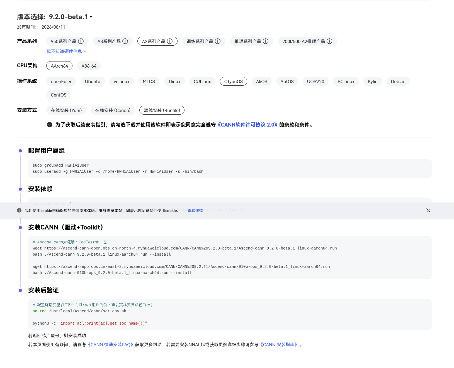The image size is (454, 368).
Task: Select AliOS operating system
Action: point(262,81)
